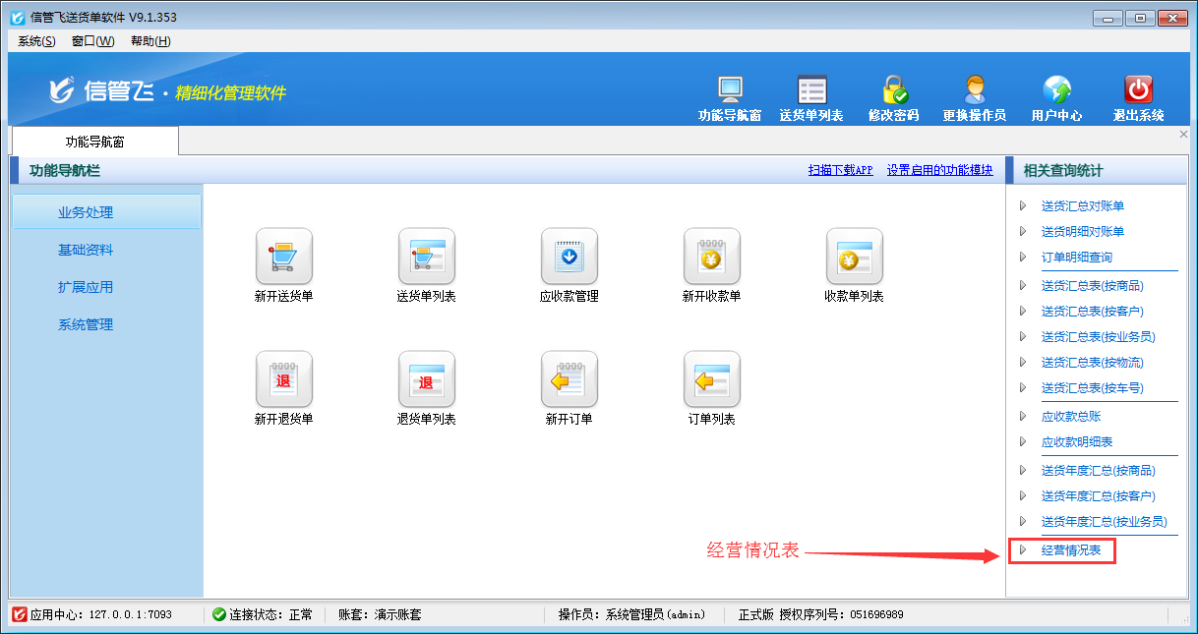Click the 新开退货单 icon
Screen dimensions: 1198x634
pos(283,380)
